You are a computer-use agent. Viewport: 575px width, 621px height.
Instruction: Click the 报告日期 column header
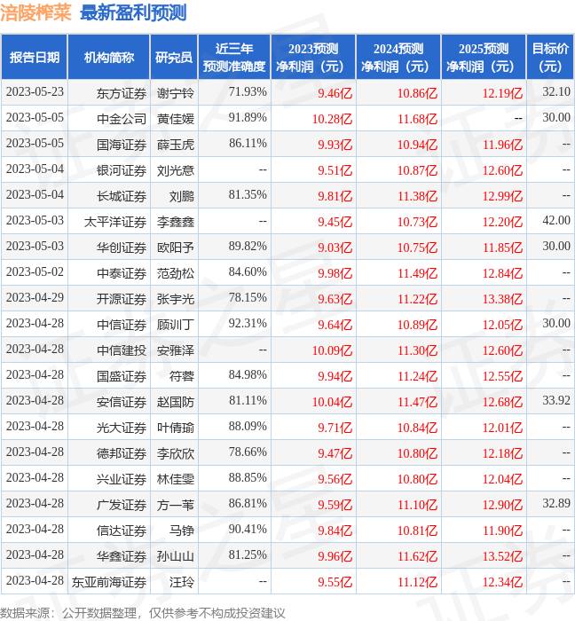[34, 57]
